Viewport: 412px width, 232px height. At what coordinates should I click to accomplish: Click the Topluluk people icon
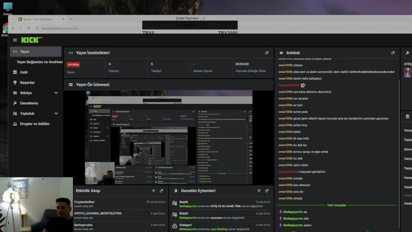point(15,113)
